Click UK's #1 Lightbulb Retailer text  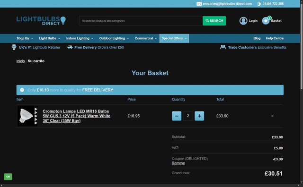coord(39,47)
